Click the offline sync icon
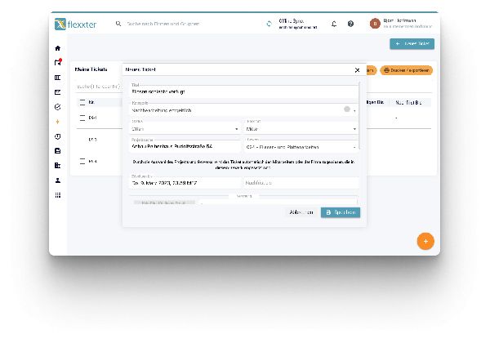Screen dimensions: 490x343 click(x=269, y=24)
